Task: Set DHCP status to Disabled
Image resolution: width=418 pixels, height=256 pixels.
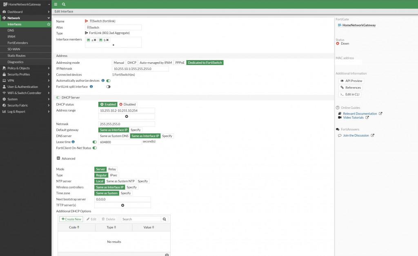Action: tap(127, 104)
